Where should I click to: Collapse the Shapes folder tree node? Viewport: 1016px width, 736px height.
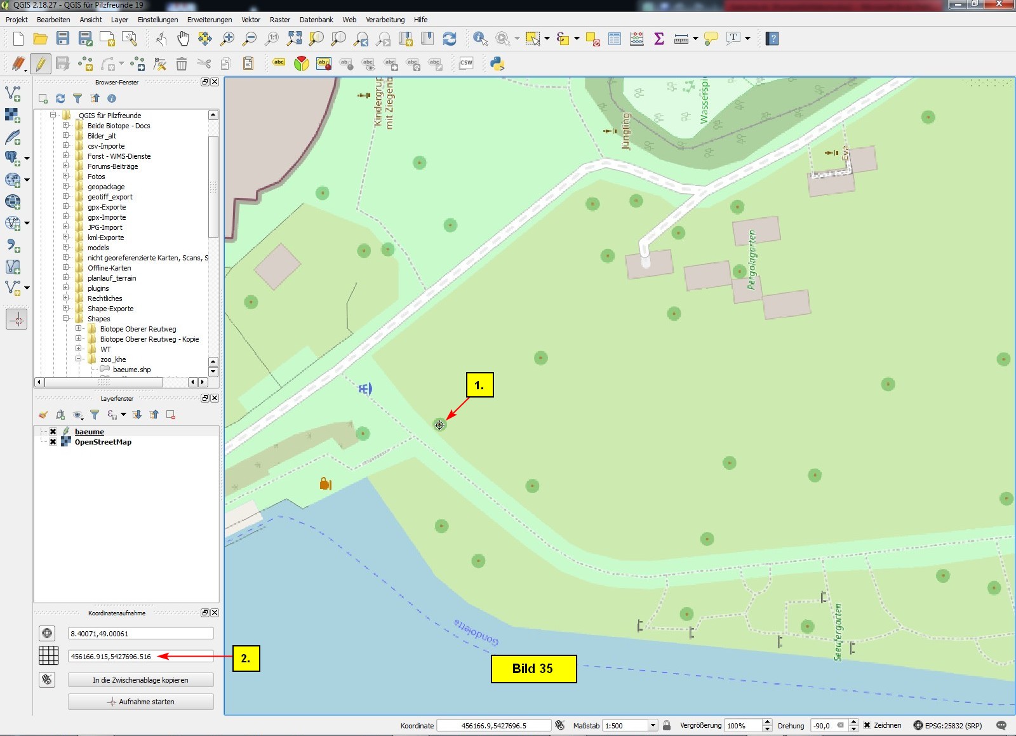[x=65, y=319]
